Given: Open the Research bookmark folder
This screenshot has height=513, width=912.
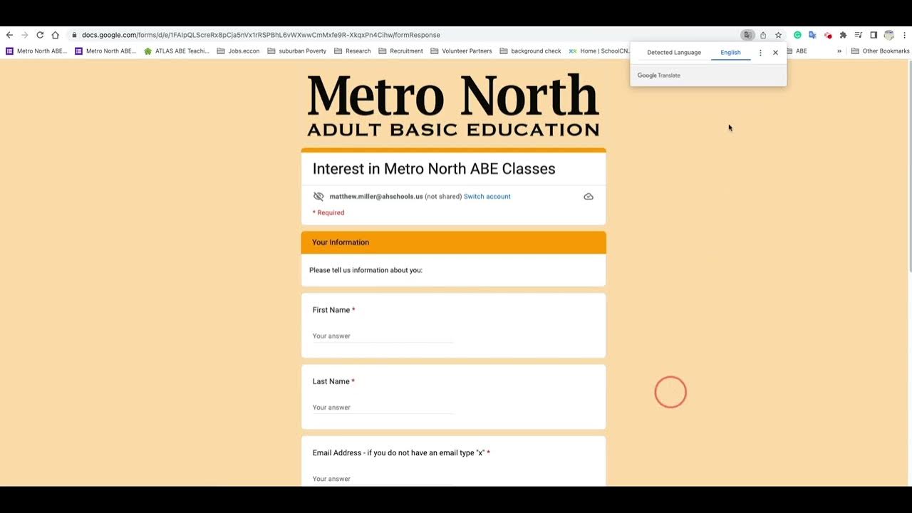Looking at the screenshot, I should 352,51.
